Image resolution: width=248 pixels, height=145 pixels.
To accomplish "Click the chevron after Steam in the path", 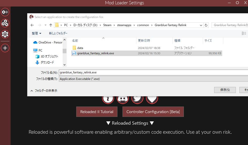I will [114, 25].
